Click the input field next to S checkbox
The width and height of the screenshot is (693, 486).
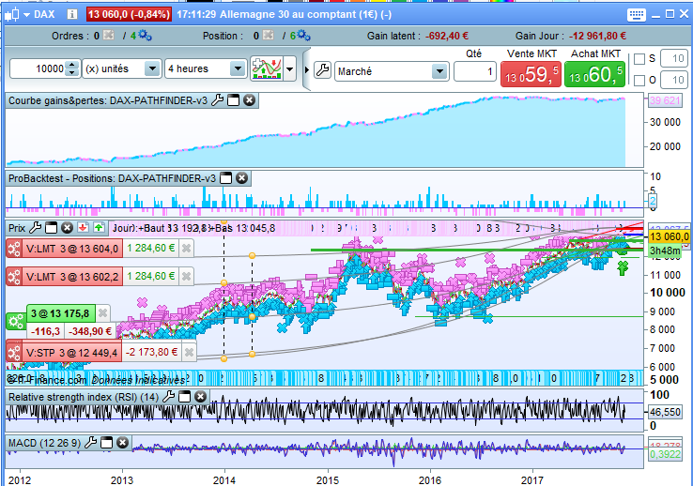pyautogui.click(x=674, y=59)
